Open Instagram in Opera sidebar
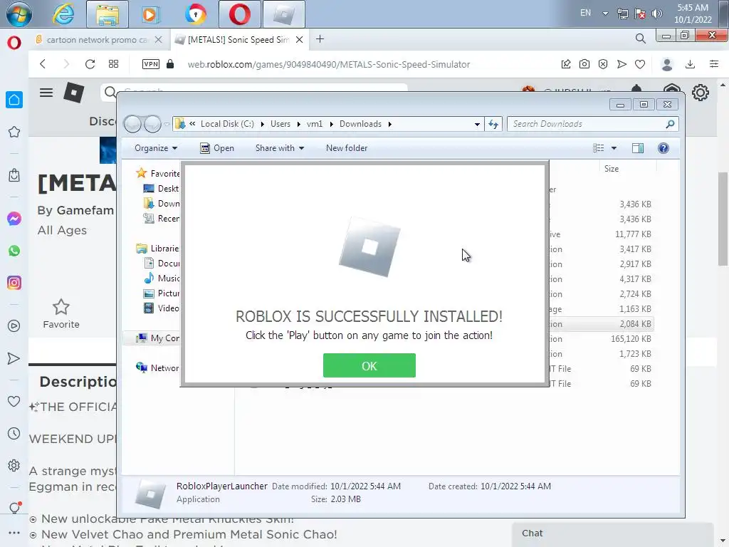This screenshot has width=729, height=547. tap(14, 282)
